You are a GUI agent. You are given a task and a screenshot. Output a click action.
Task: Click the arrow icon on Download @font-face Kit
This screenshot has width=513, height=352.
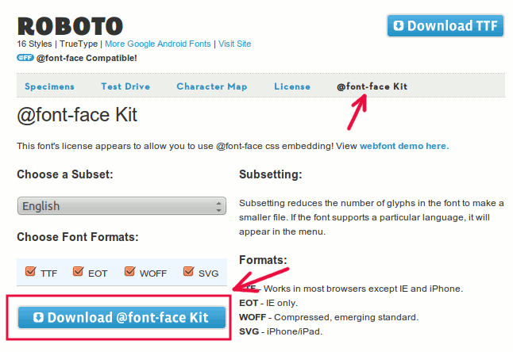pos(38,318)
